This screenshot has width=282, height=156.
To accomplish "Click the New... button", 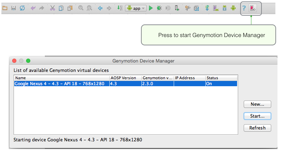I will click(x=257, y=104).
